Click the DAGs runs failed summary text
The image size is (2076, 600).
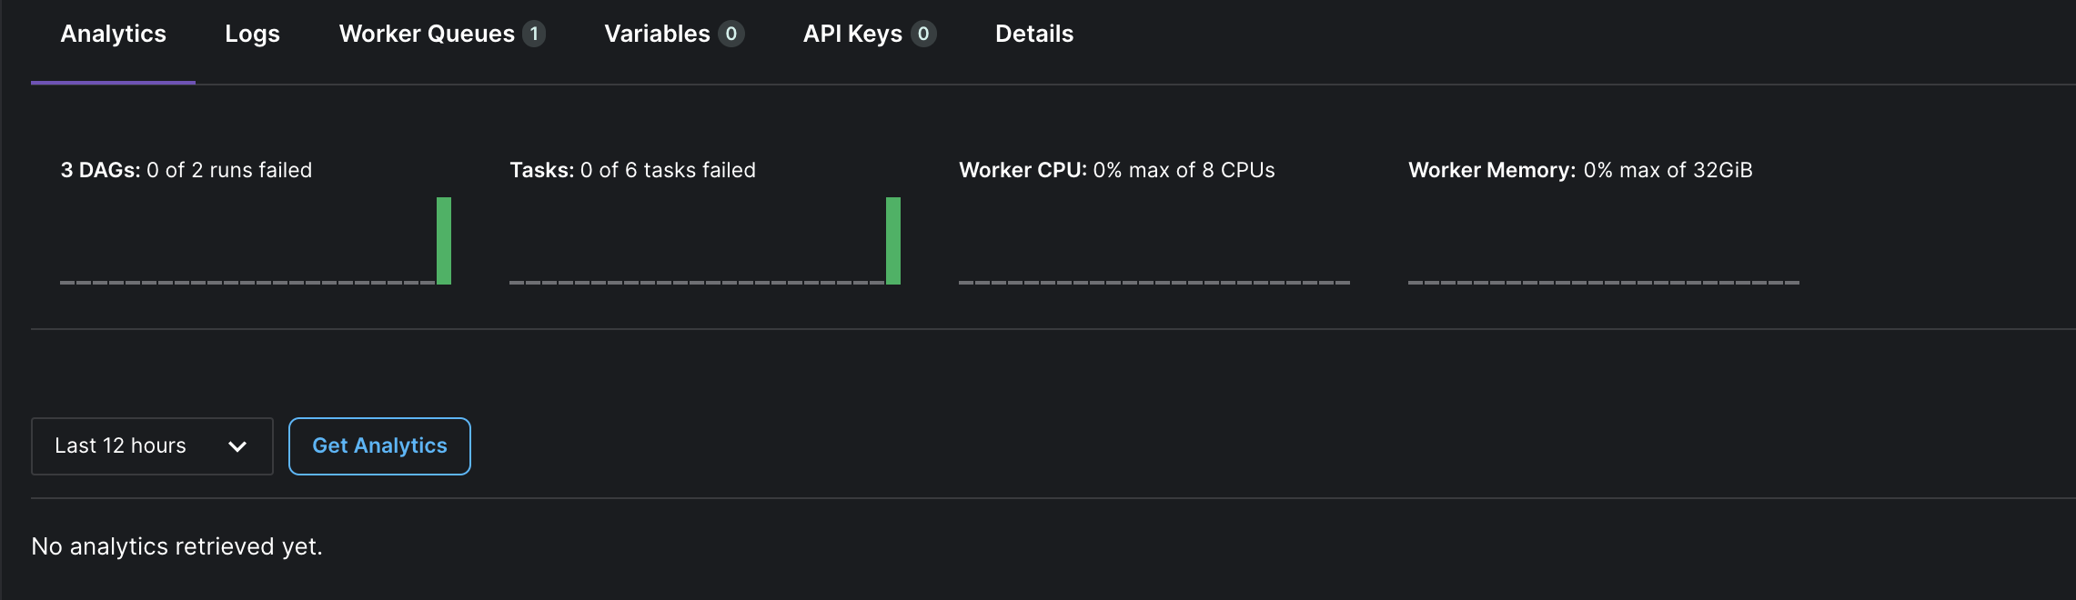tap(186, 169)
